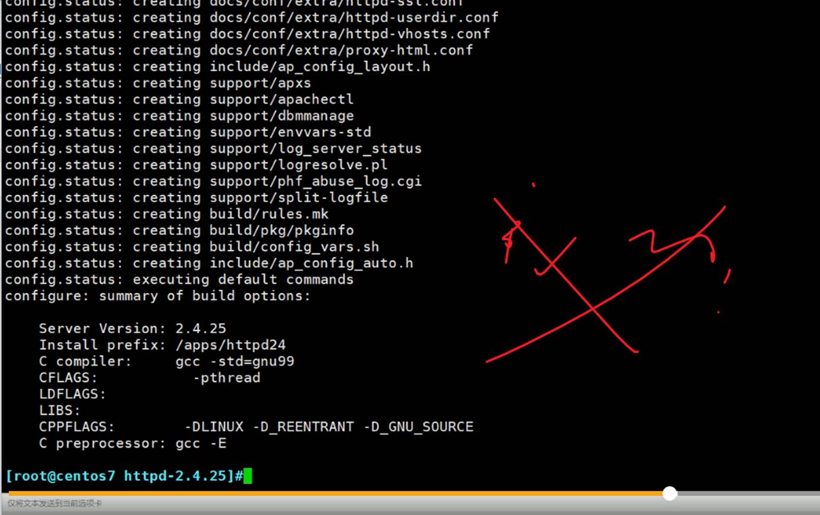Click the green terminal cursor block
Image resolution: width=820 pixels, height=515 pixels.
(248, 476)
